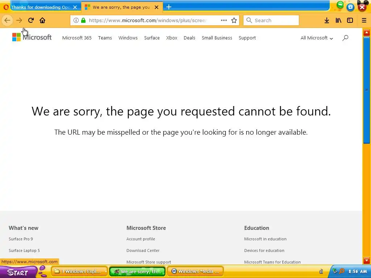This screenshot has height=278, width=371.
Task: Open Windows in the navigation bar
Action: click(x=128, y=38)
